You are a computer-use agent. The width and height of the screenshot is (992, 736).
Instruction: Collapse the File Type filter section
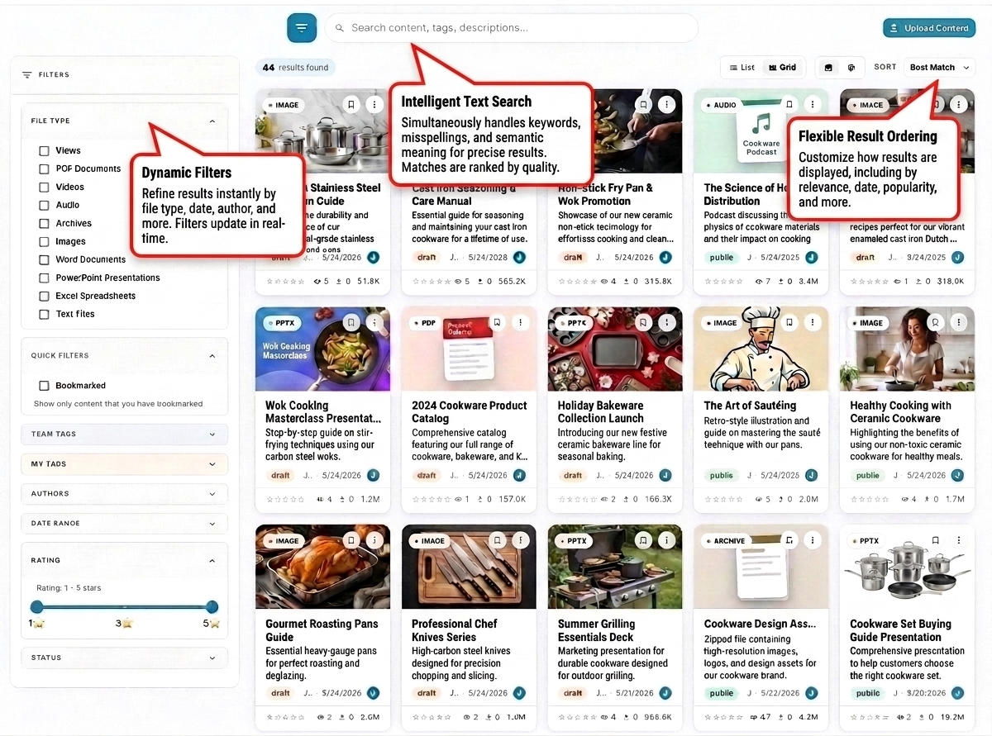[212, 121]
